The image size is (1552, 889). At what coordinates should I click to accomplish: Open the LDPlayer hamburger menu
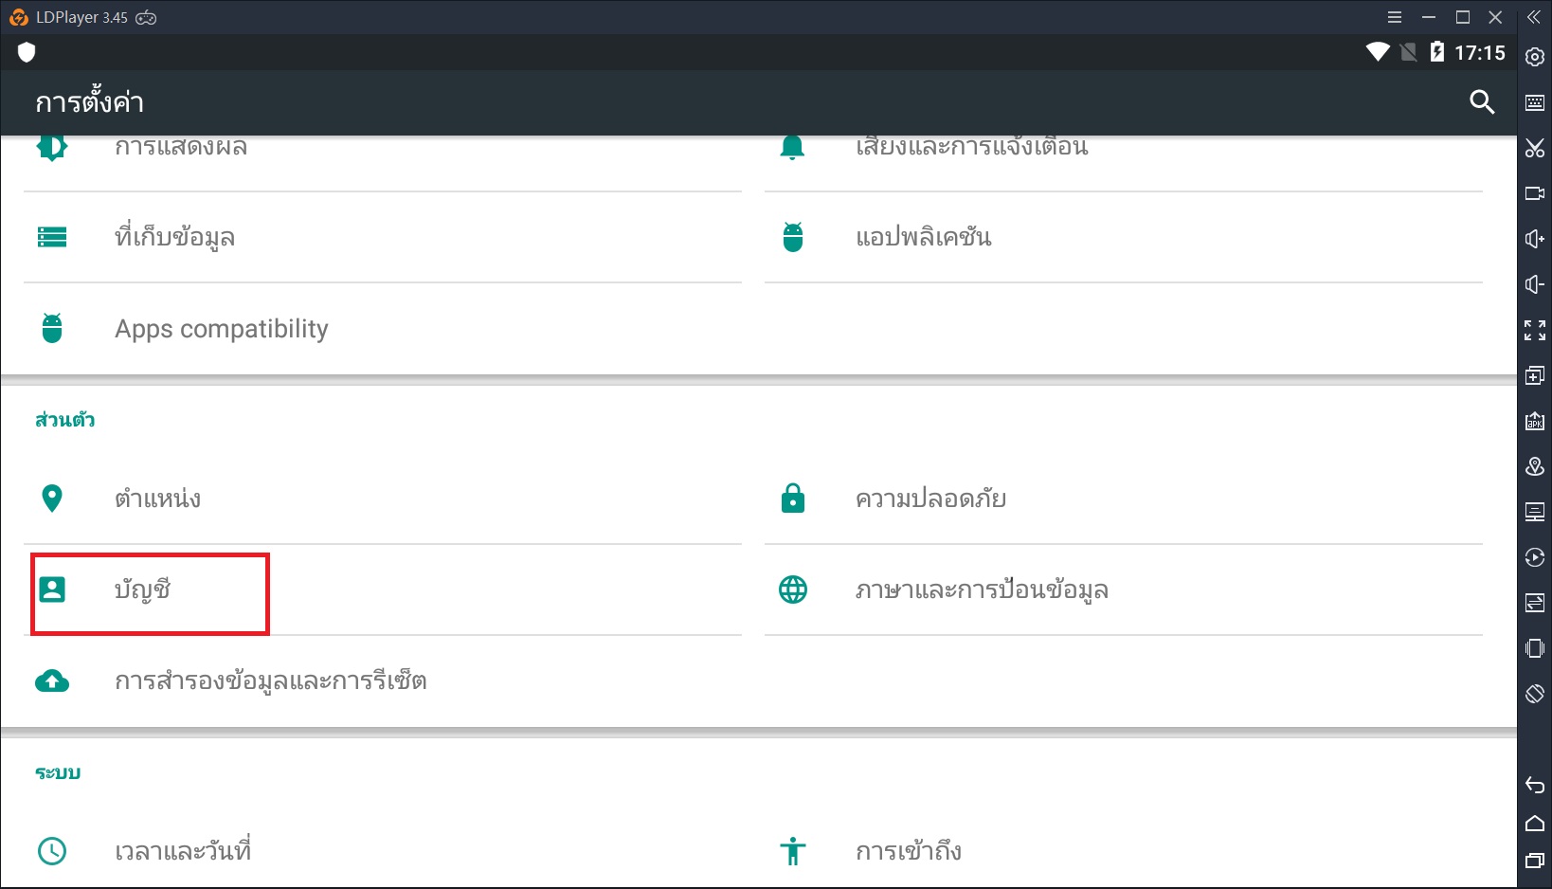[x=1394, y=16]
